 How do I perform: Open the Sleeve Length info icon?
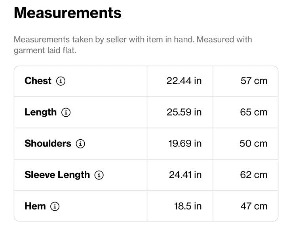tap(99, 175)
